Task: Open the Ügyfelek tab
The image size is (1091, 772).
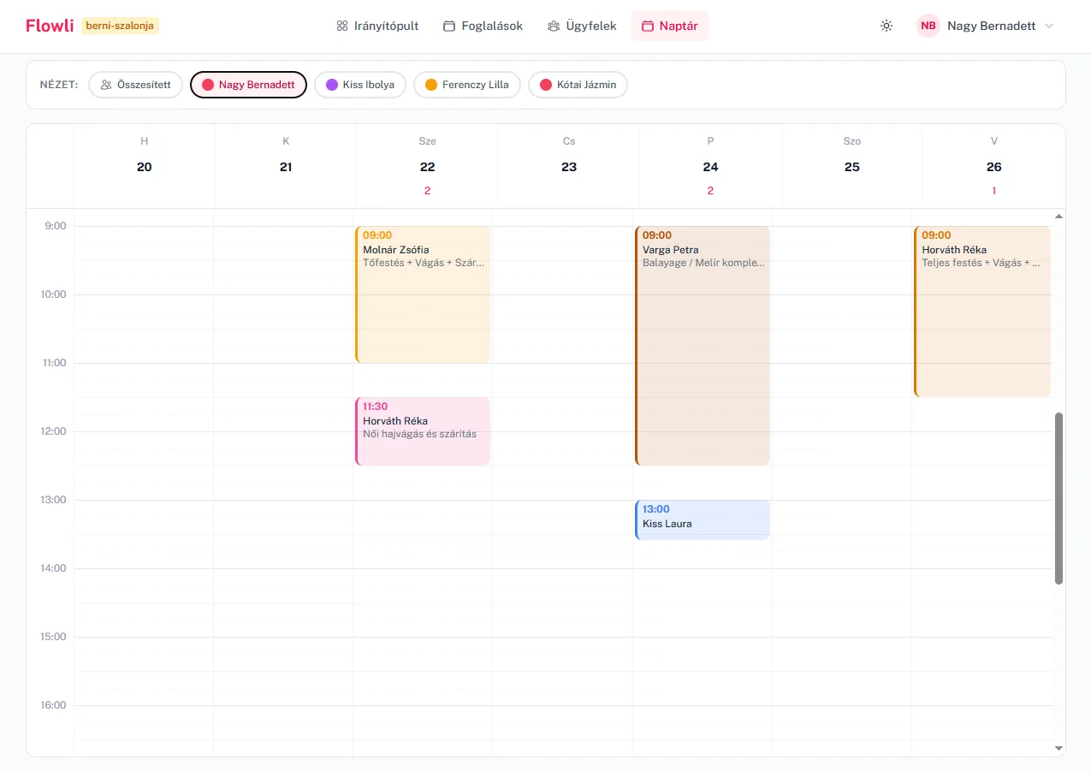Action: pyautogui.click(x=583, y=26)
